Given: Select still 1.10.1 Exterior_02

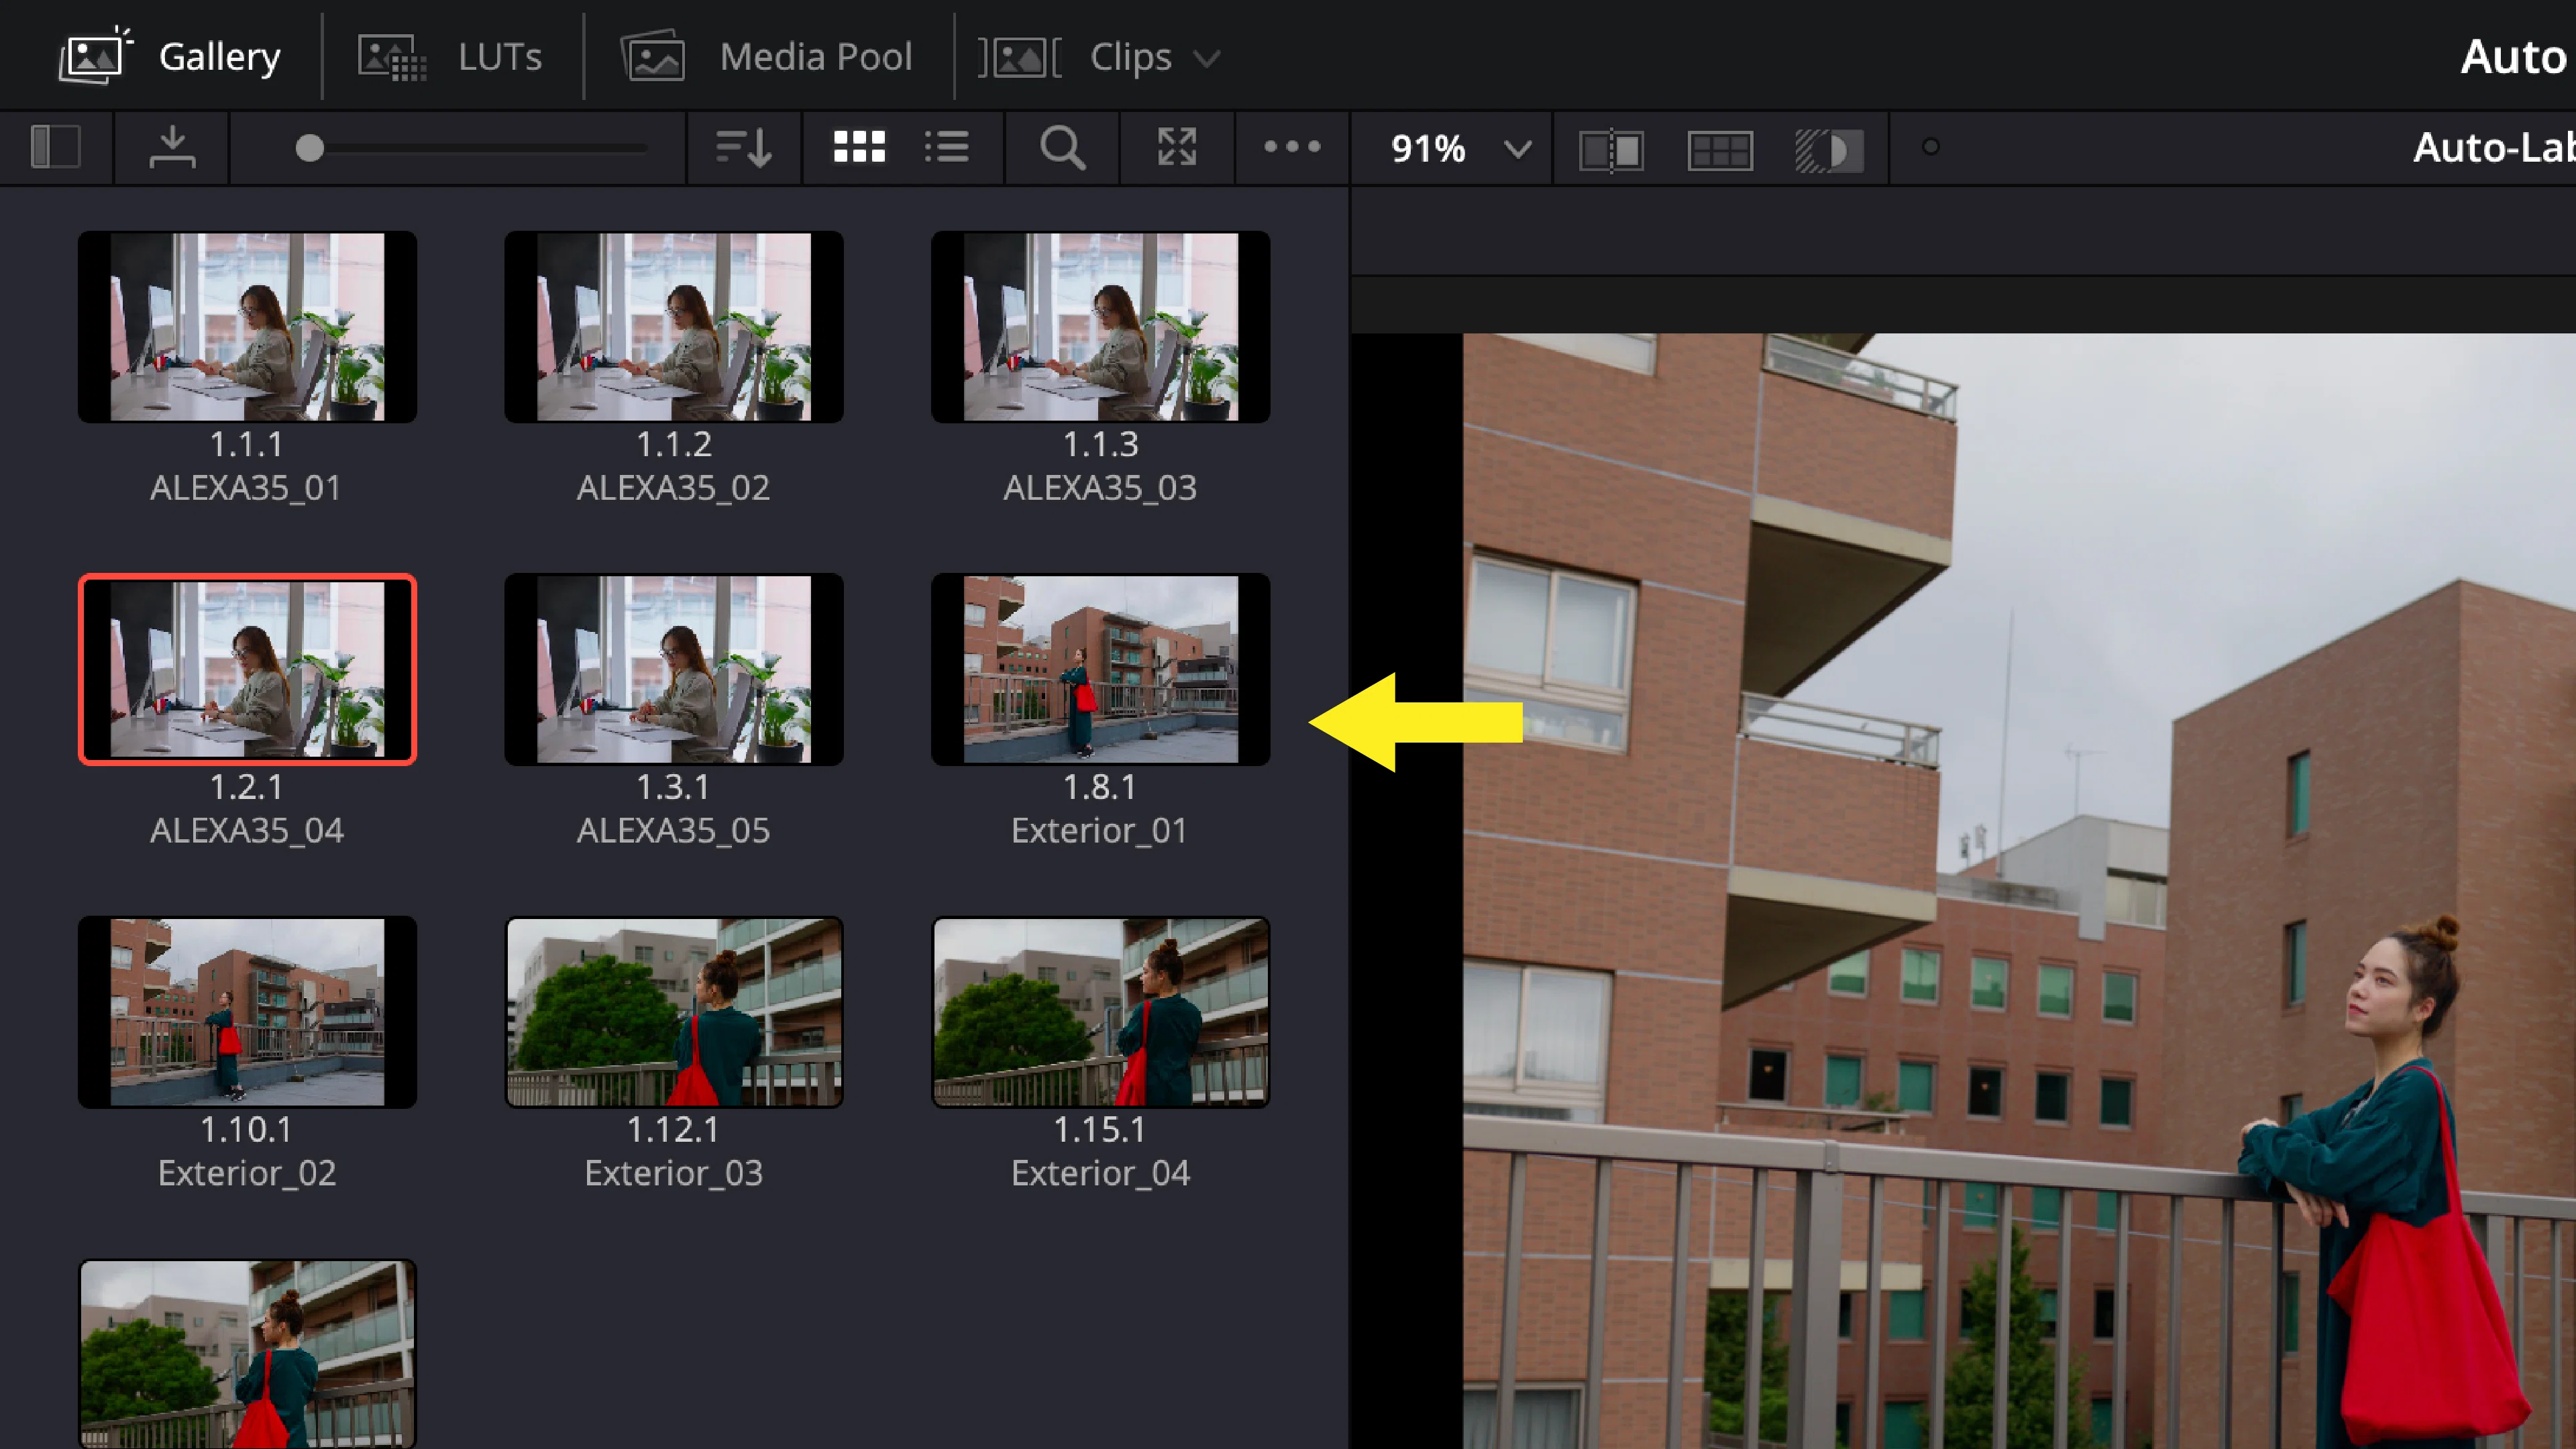Looking at the screenshot, I should click(247, 1012).
